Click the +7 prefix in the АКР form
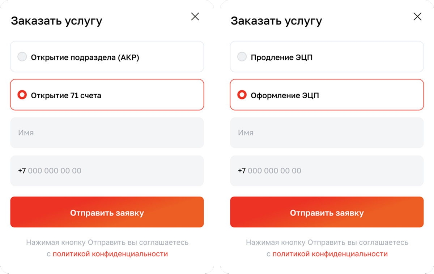 click(x=22, y=171)
